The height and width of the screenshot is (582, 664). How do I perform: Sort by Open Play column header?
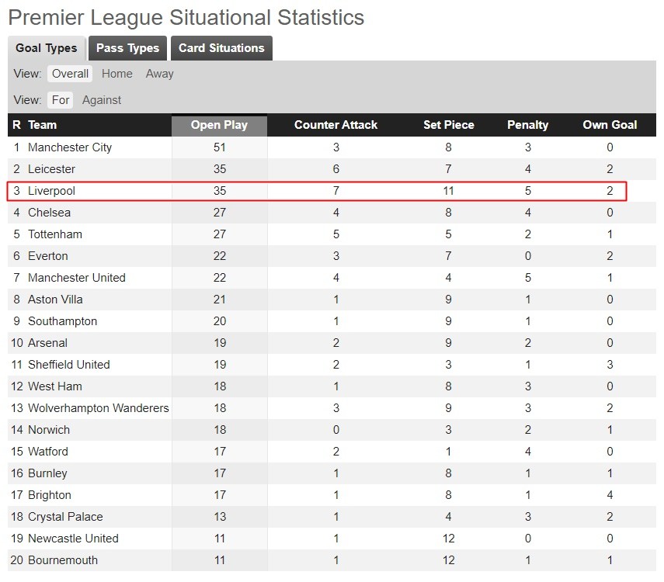click(x=219, y=125)
